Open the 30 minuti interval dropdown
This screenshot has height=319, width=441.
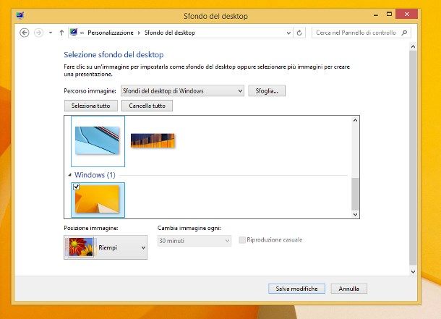coord(194,241)
